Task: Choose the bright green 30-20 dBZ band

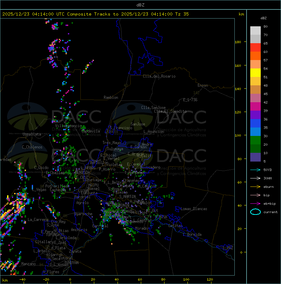Action: click(x=255, y=140)
